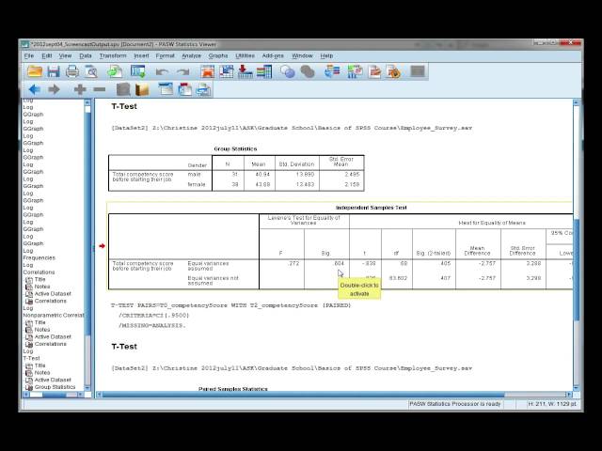Expand outline item with plus icon
The height and width of the screenshot is (451, 602).
[x=80, y=89]
